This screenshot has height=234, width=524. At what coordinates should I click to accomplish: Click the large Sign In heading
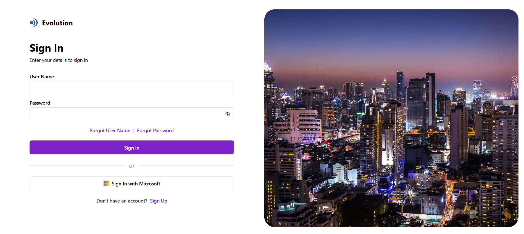46,48
